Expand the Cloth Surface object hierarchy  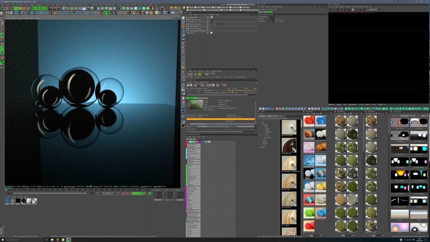coord(187,17)
